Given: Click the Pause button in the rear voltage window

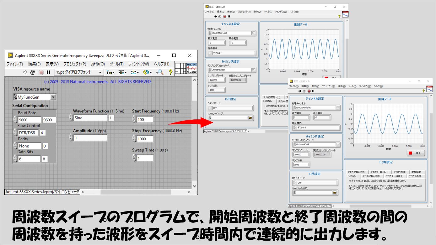Looking at the screenshot, I should [x=229, y=16].
